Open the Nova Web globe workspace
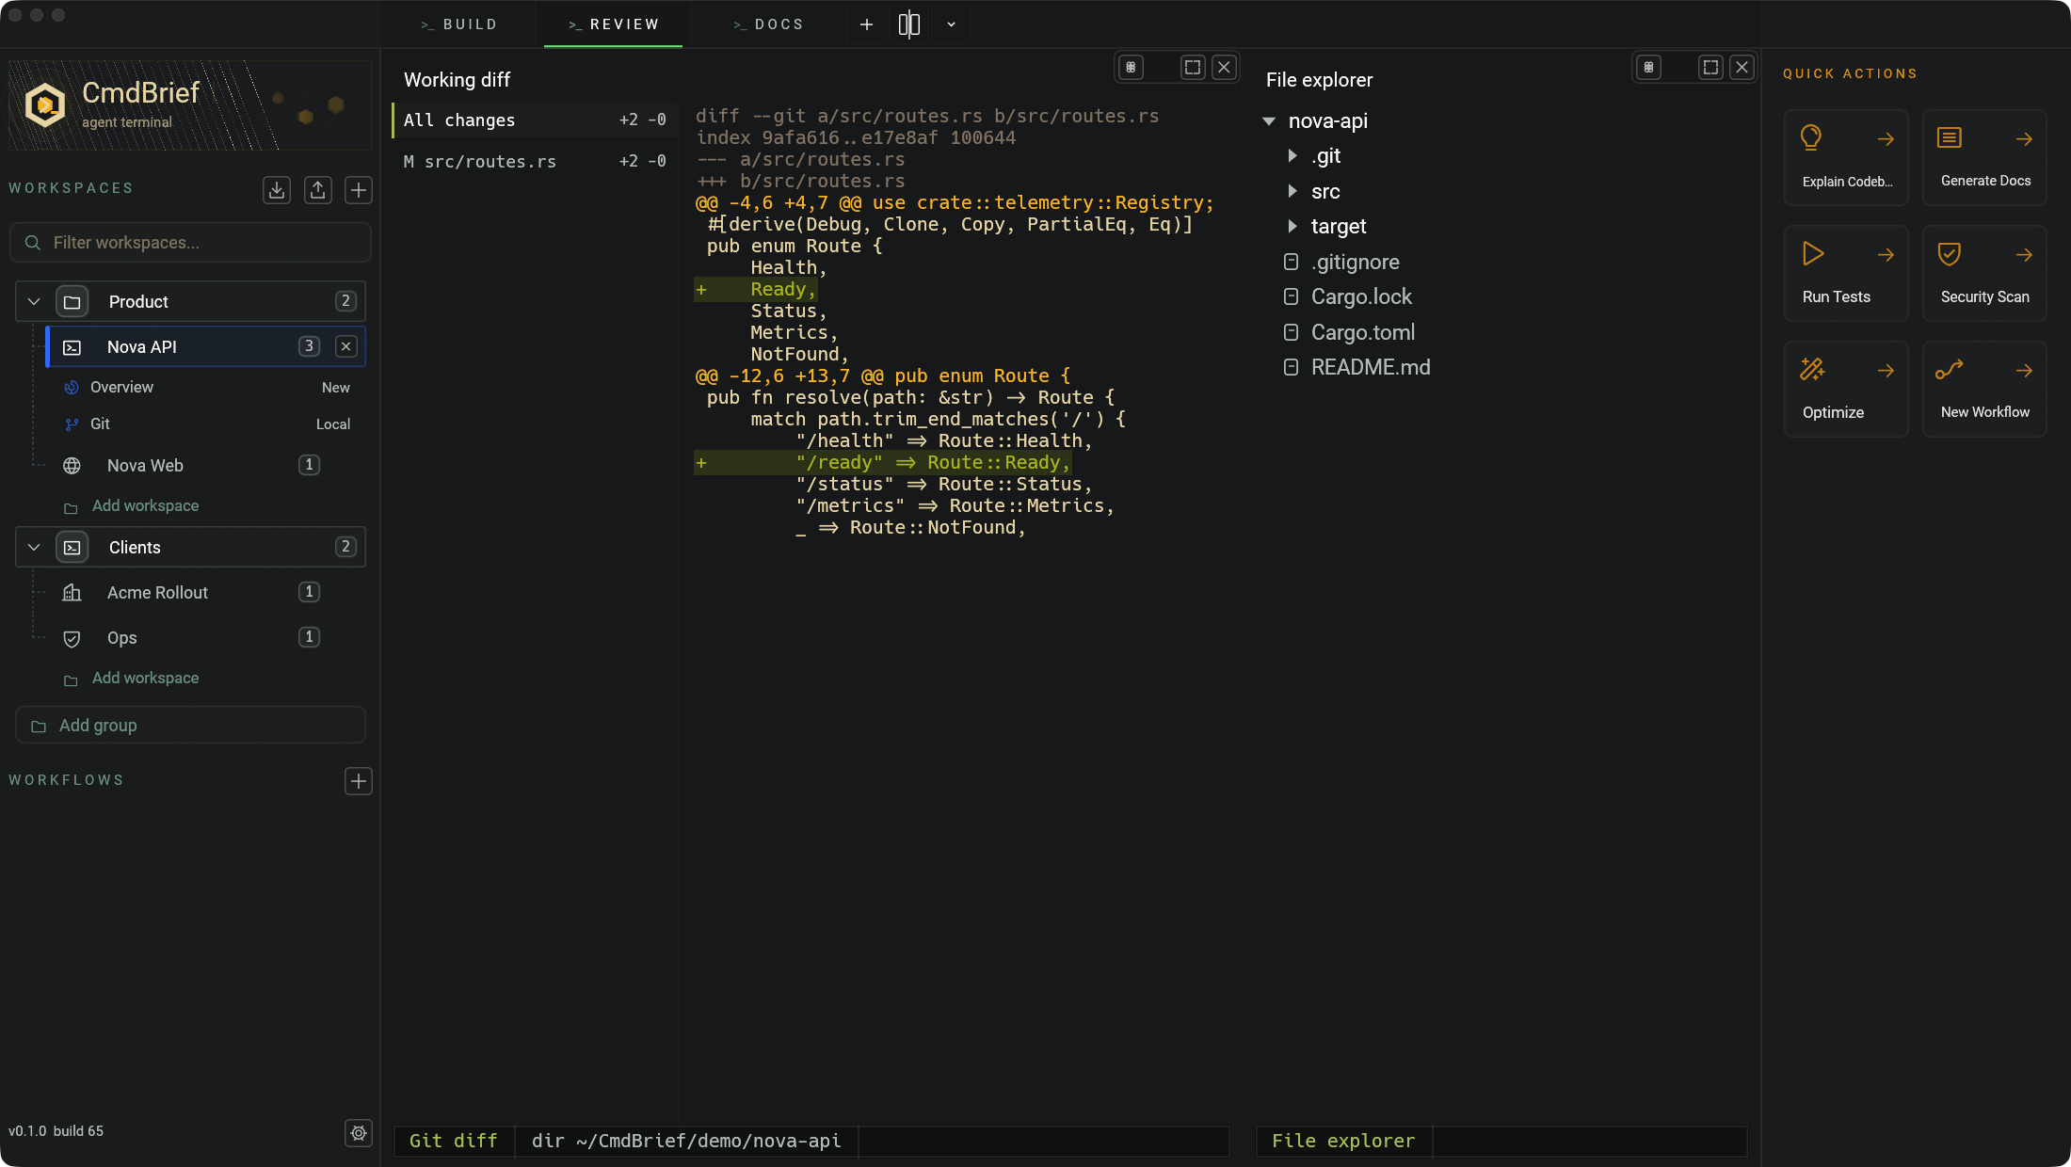 click(x=190, y=465)
